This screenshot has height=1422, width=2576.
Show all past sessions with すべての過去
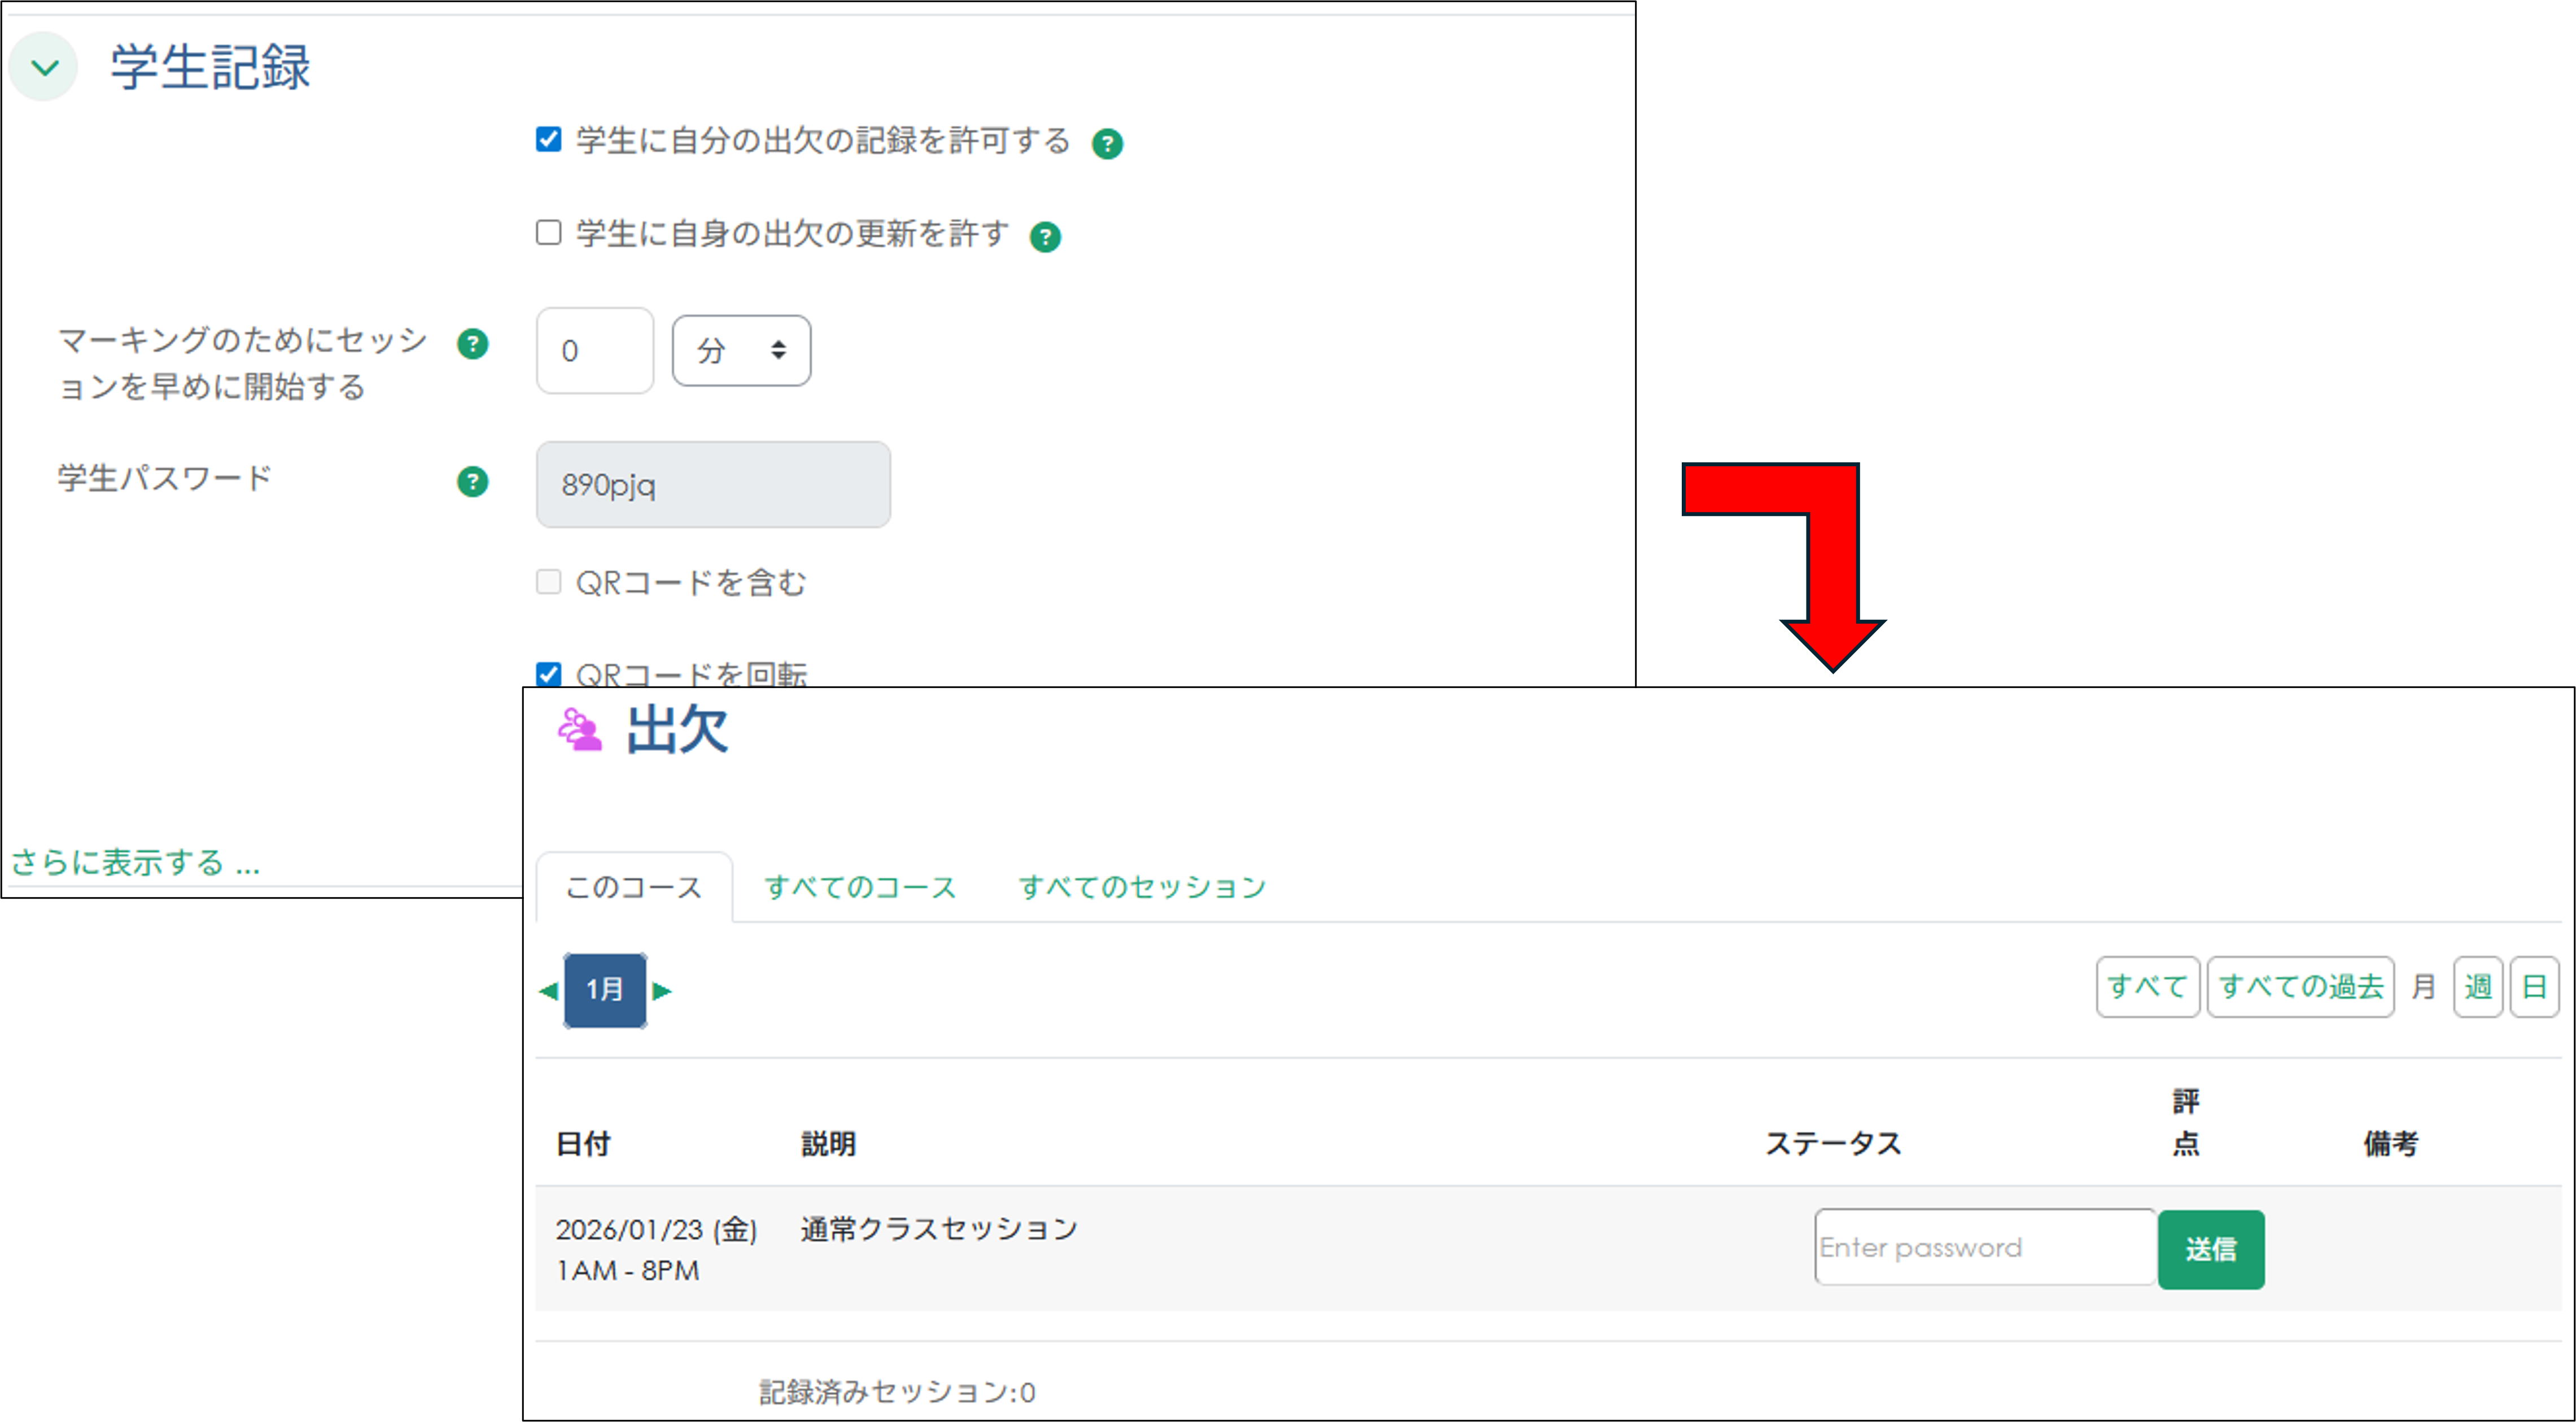(2300, 987)
